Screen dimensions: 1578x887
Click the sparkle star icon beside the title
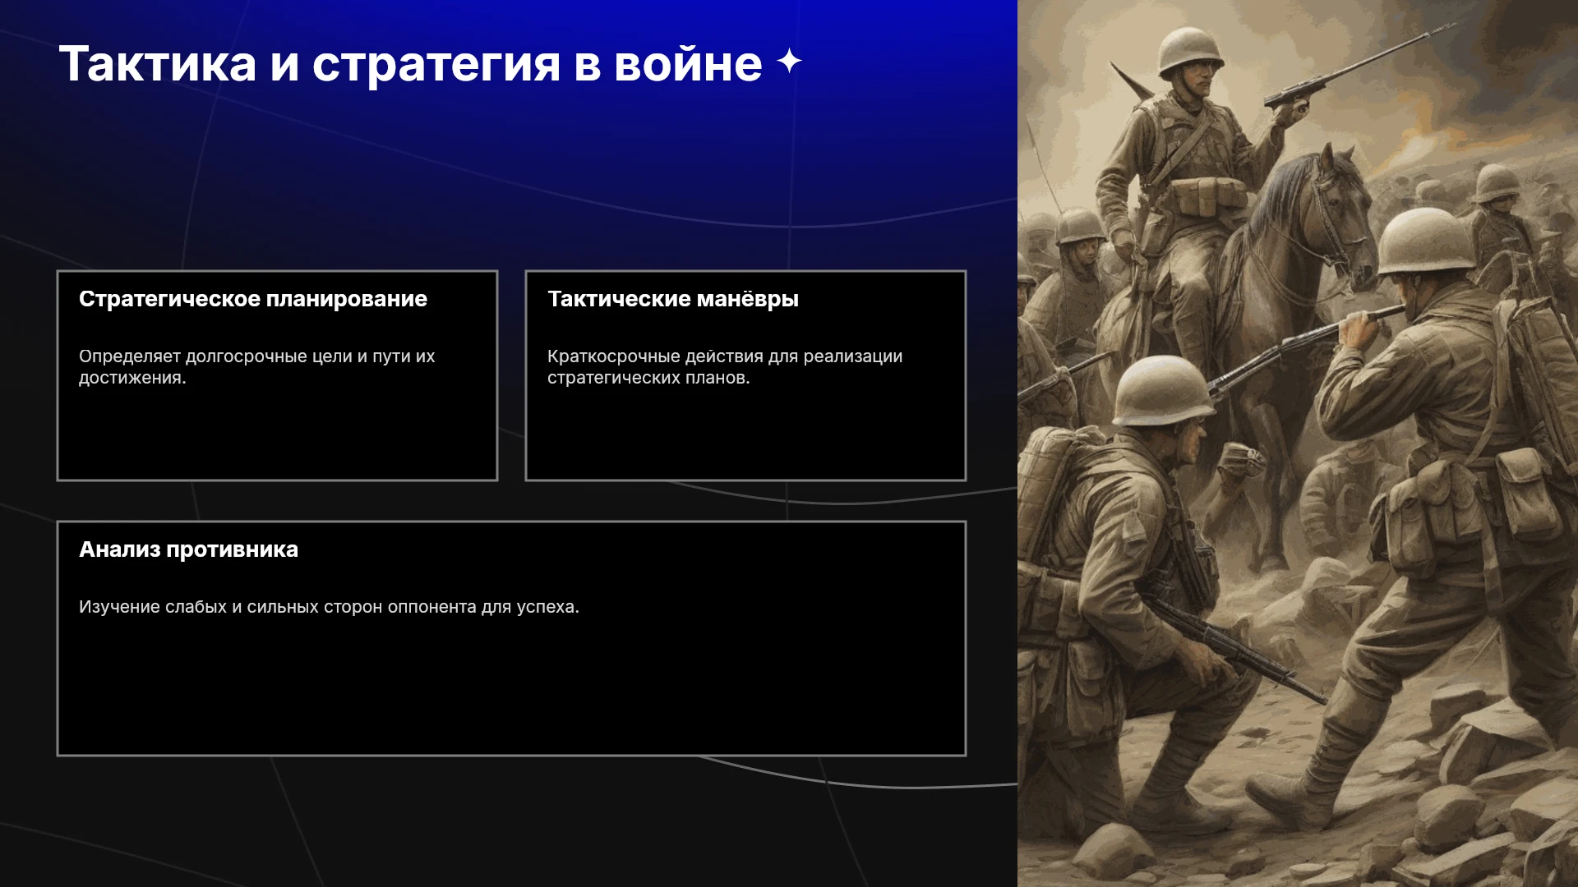[x=789, y=61]
